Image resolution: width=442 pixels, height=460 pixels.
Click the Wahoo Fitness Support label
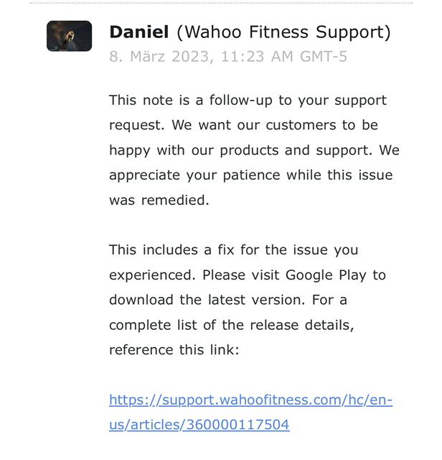pos(284,32)
